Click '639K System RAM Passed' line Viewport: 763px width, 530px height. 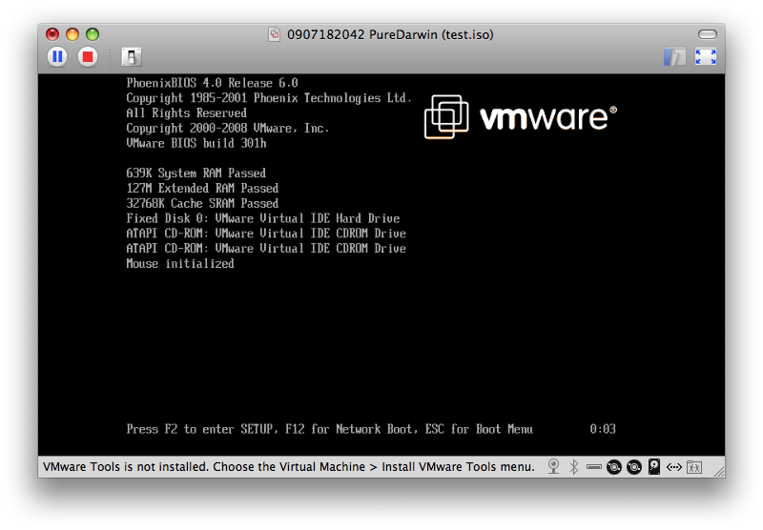[x=196, y=173]
